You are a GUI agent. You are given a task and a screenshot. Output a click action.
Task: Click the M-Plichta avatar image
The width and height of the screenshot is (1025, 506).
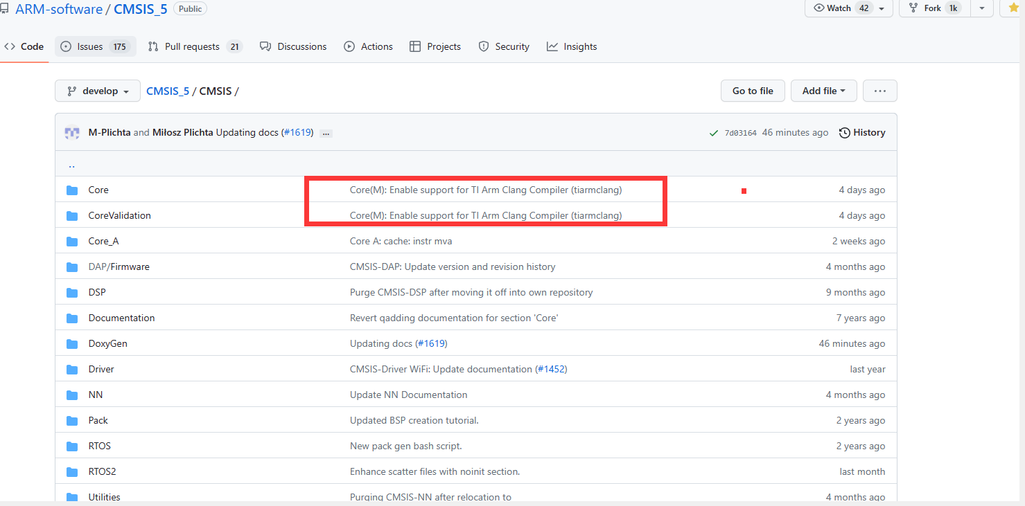pyautogui.click(x=72, y=133)
